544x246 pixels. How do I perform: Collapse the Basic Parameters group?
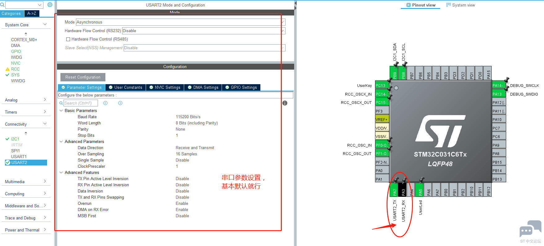coord(61,110)
